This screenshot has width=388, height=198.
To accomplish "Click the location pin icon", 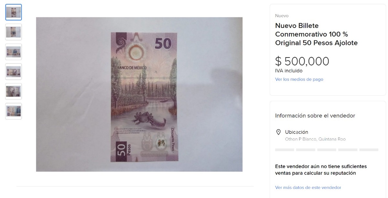I will [278, 132].
